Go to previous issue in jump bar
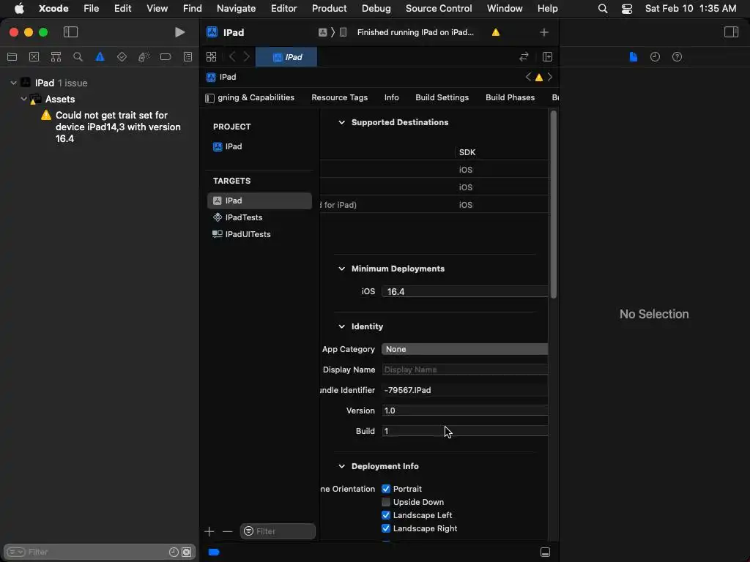Screen dimensions: 750x562 (528, 77)
